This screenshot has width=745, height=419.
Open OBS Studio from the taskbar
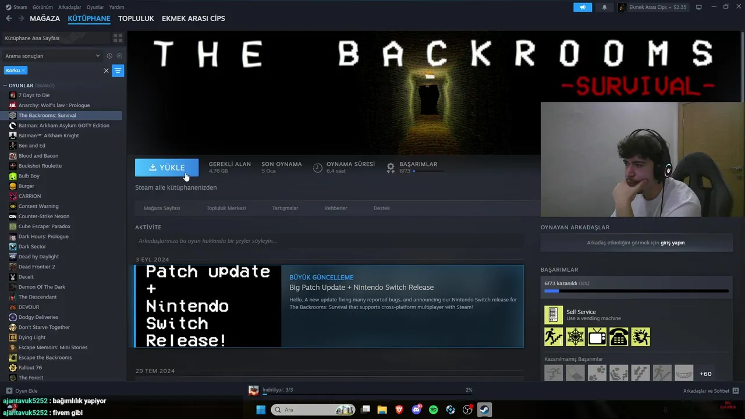click(467, 410)
